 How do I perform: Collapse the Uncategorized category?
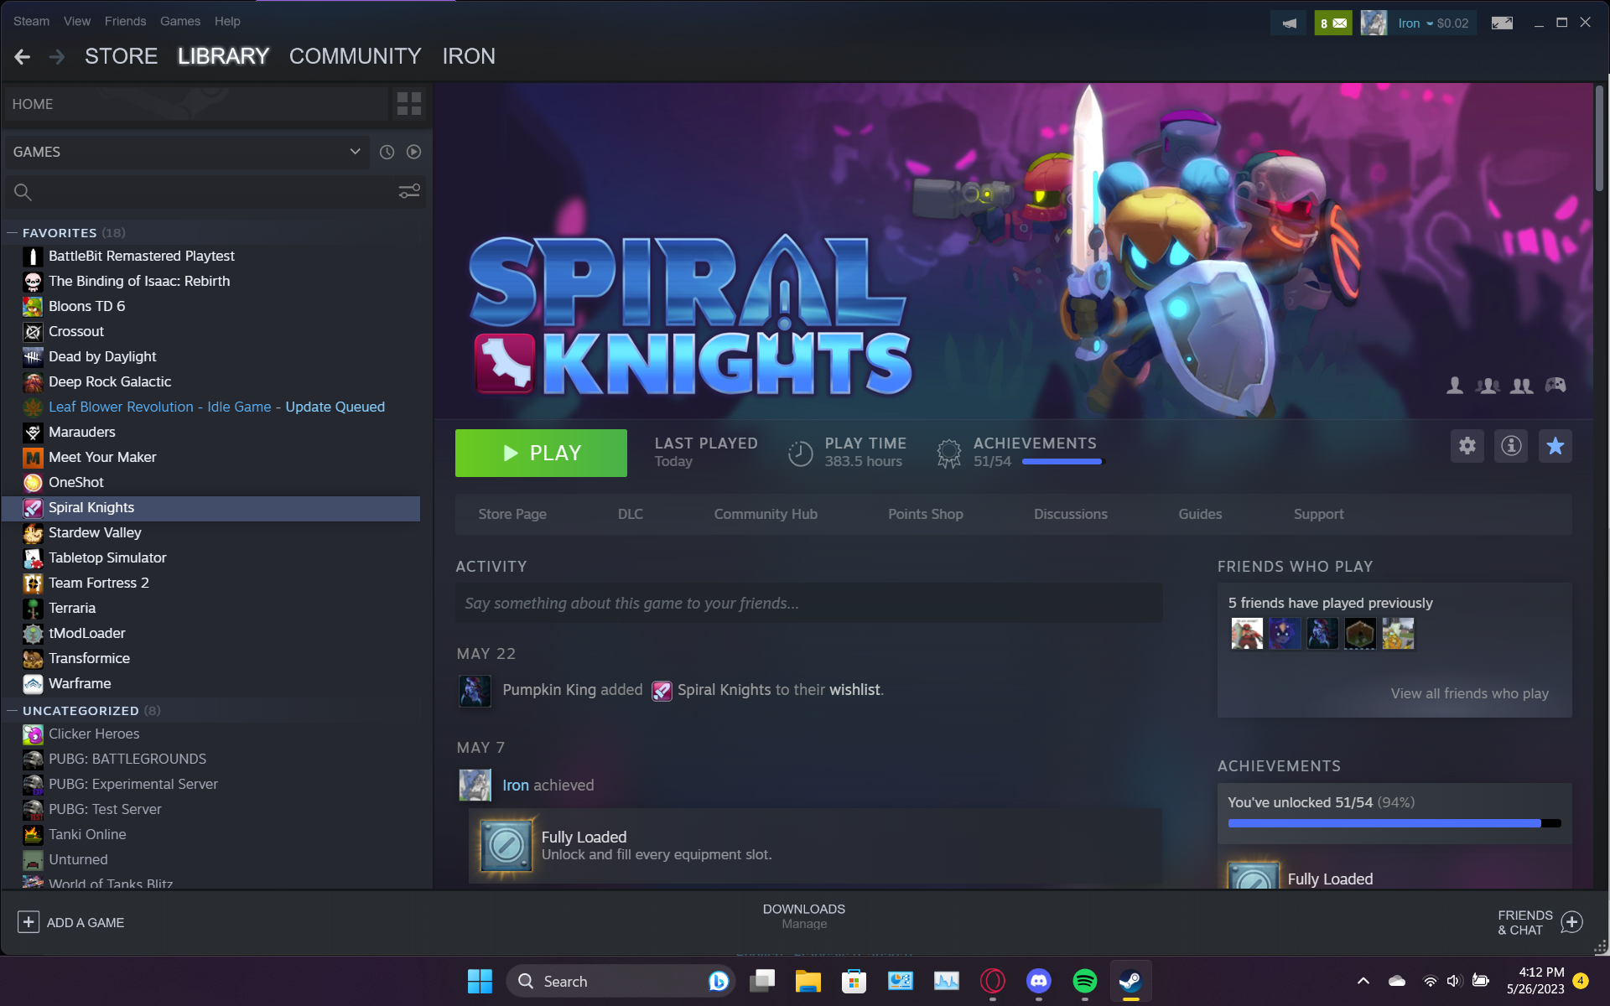pos(13,711)
